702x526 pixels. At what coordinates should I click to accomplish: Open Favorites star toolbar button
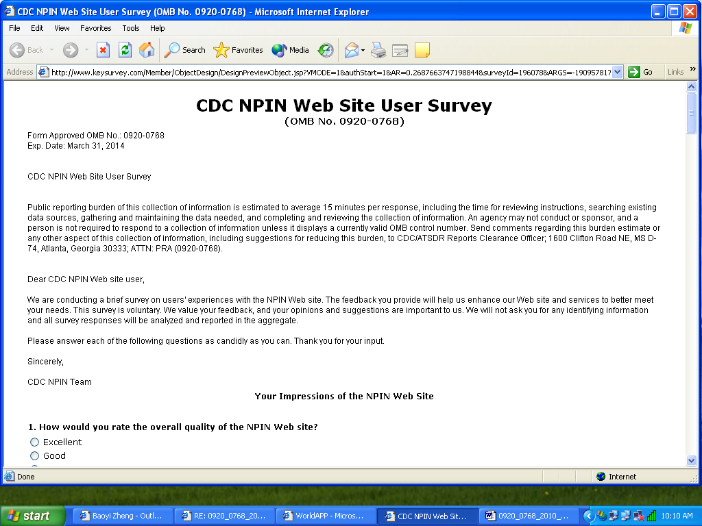238,50
